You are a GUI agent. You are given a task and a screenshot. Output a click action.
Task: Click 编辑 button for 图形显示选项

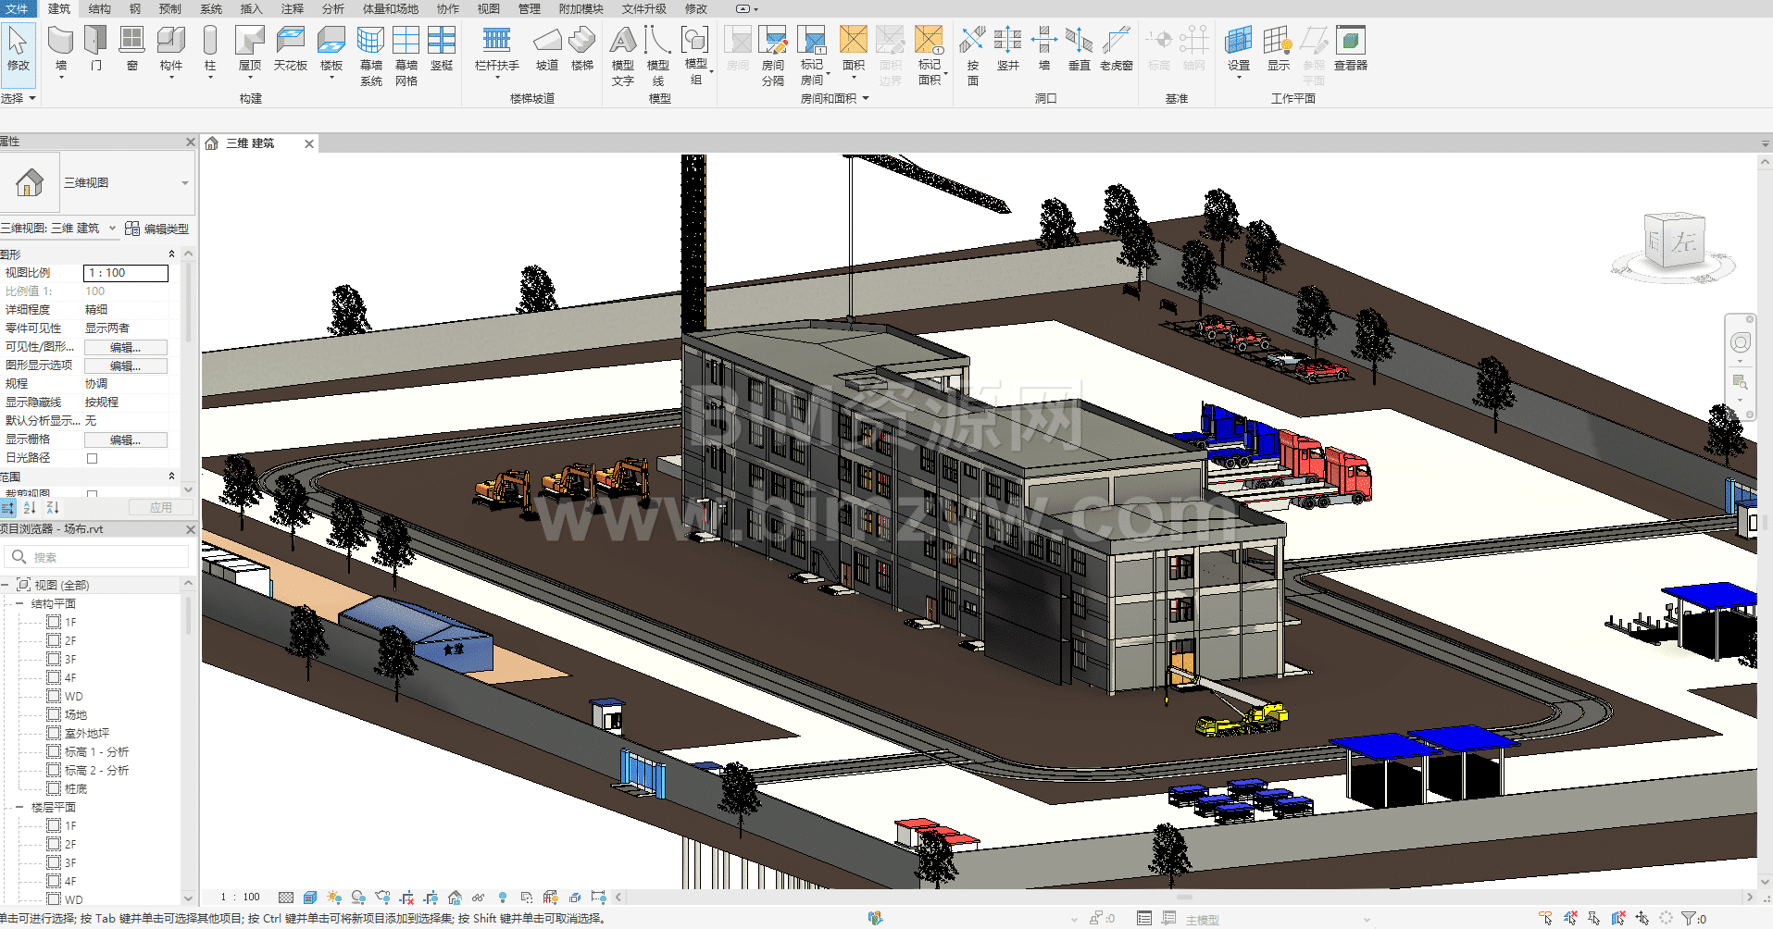(125, 365)
